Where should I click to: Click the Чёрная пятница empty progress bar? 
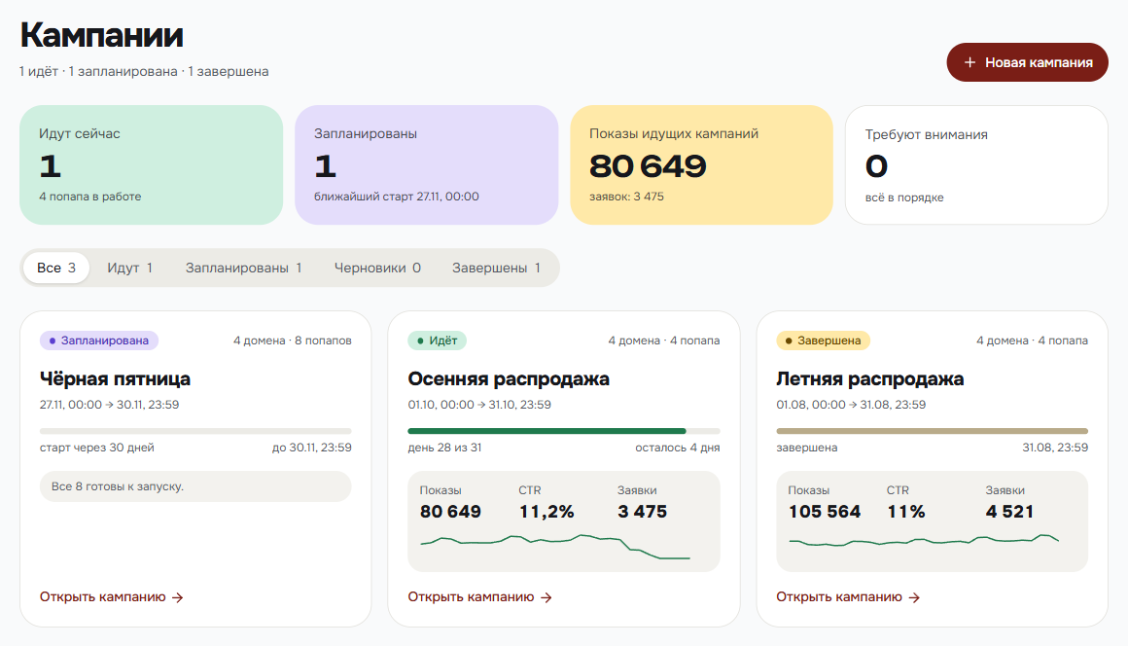[x=195, y=431]
